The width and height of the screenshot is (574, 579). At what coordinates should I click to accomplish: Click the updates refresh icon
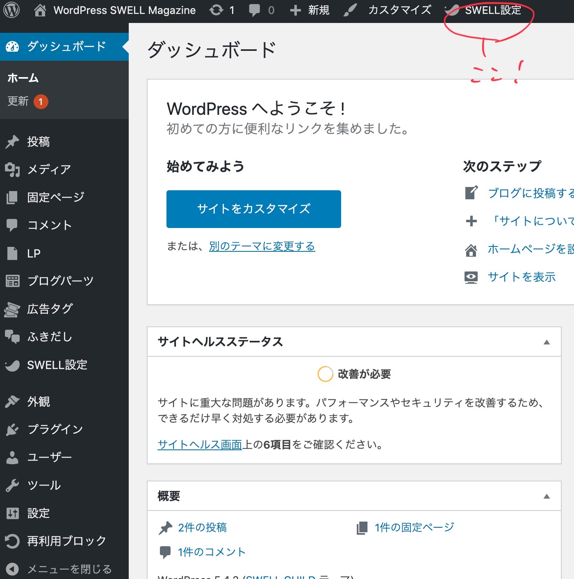point(216,10)
